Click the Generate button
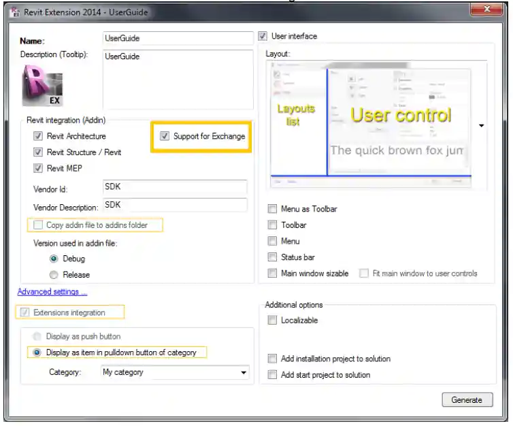The width and height of the screenshot is (513, 426). pos(466,400)
